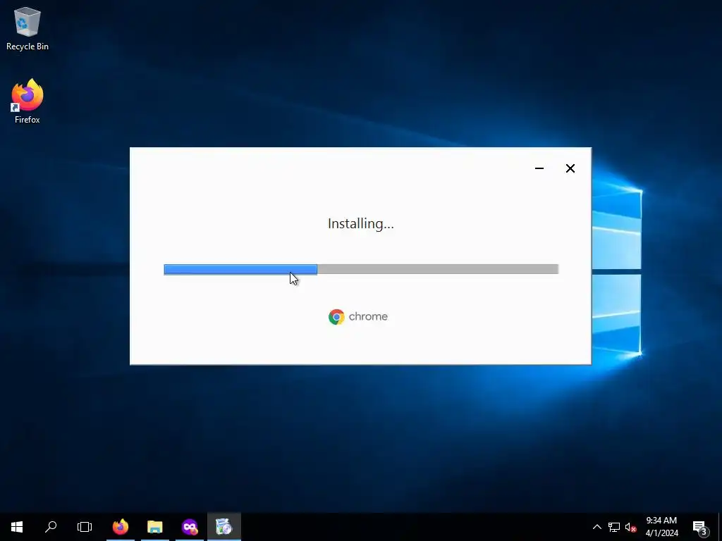Switch to Firefox on the taskbar
The width and height of the screenshot is (722, 541).
121,527
